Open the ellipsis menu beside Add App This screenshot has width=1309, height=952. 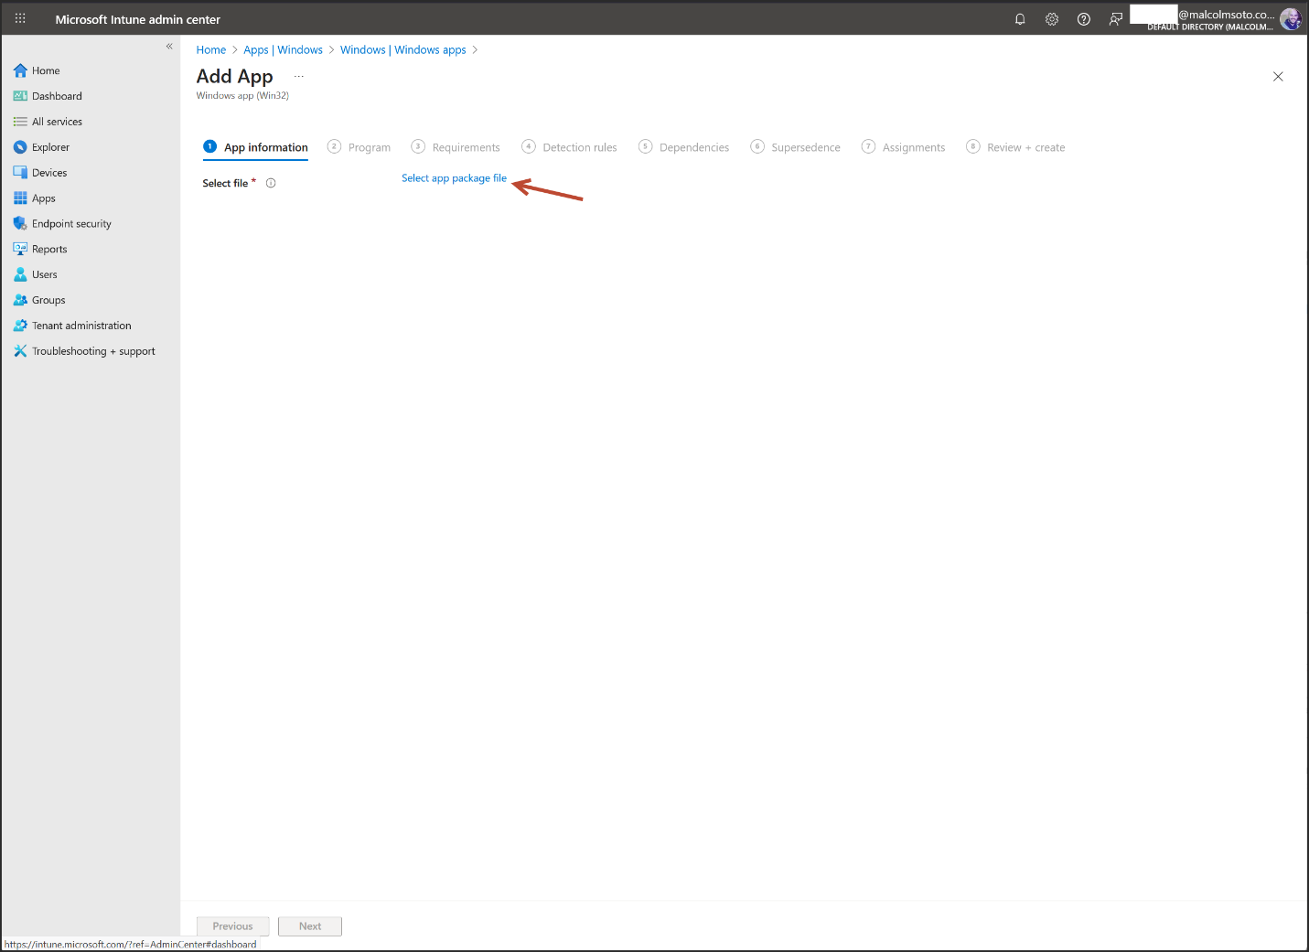pyautogui.click(x=298, y=76)
